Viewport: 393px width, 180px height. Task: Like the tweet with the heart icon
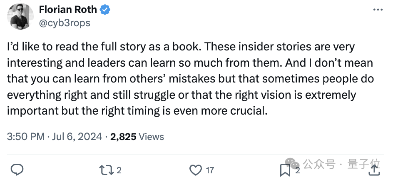tap(195, 170)
